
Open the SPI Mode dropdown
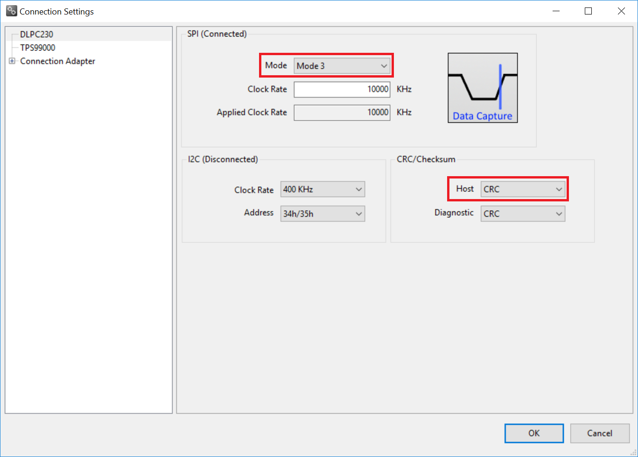click(x=342, y=66)
